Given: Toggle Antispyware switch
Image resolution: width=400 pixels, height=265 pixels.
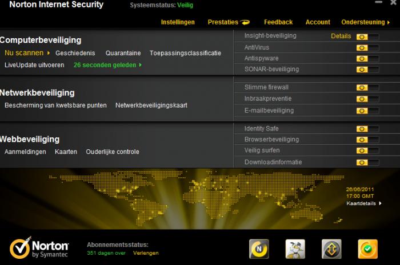Looking at the screenshot, I should click(367, 59).
